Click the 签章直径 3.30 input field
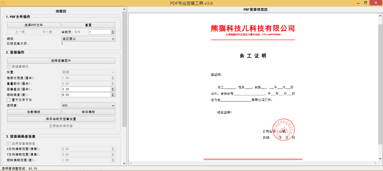This screenshot has width=383, height=171. (86, 89)
